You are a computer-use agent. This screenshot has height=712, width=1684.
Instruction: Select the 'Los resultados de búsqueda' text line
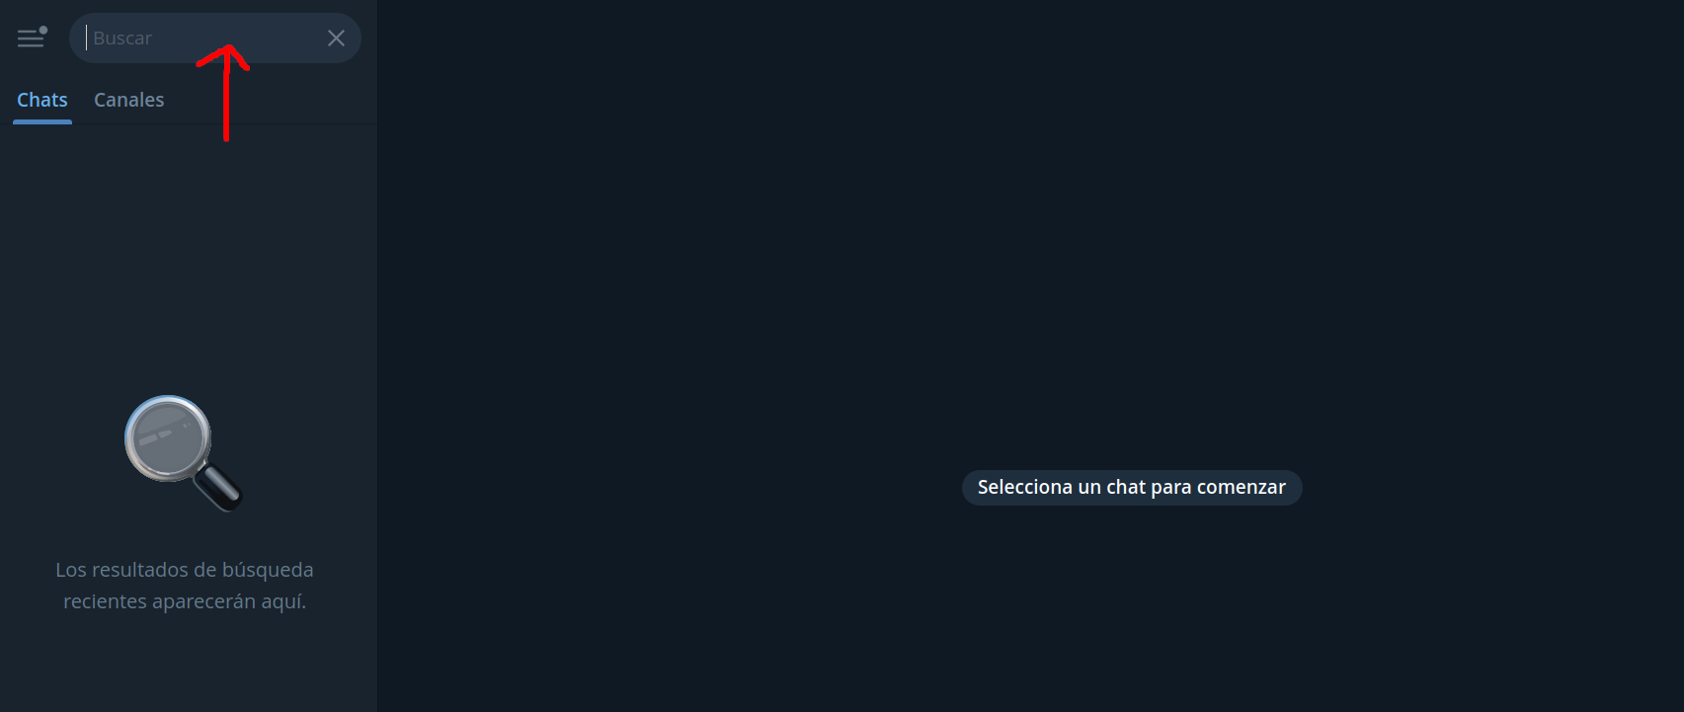tap(185, 570)
